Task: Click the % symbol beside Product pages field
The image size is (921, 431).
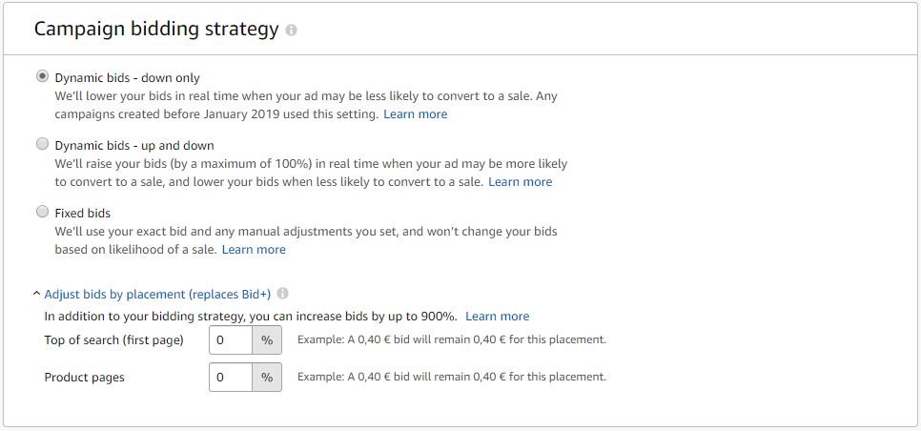Action: coord(267,377)
